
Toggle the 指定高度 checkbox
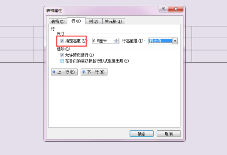pyautogui.click(x=62, y=41)
